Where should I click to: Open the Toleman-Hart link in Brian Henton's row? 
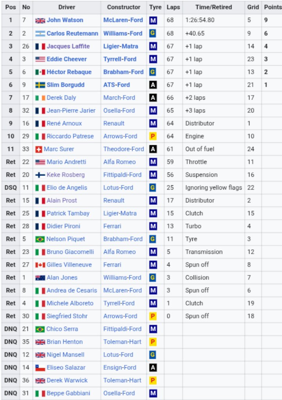click(122, 342)
